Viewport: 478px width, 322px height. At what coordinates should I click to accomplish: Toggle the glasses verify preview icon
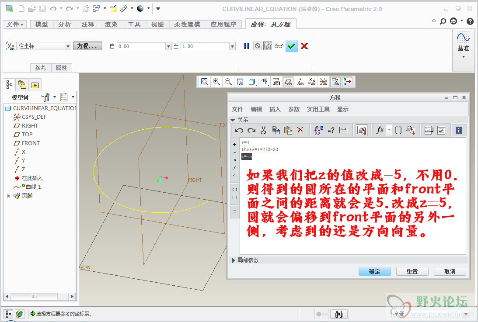[x=279, y=46]
